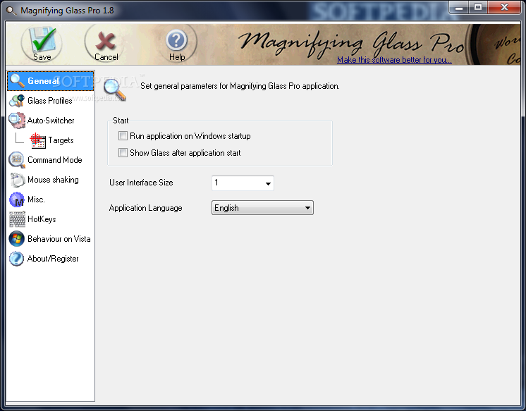This screenshot has height=411, width=526.
Task: Click the Auto-Switcher gear icon
Action: tap(17, 120)
